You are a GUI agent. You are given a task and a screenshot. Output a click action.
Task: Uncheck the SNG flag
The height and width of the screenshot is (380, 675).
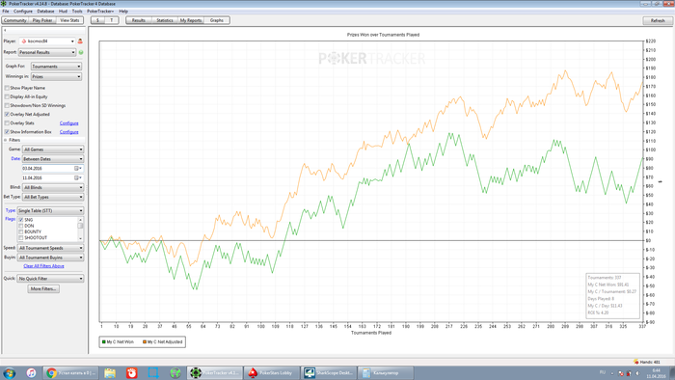tap(20, 220)
